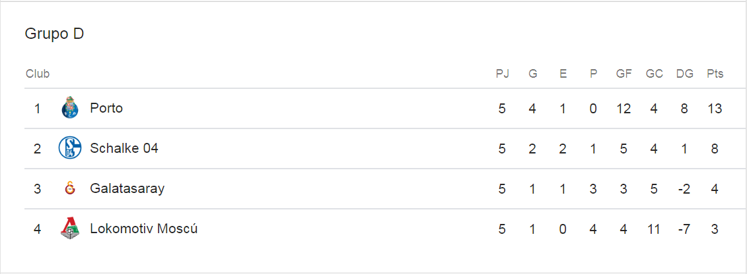The height and width of the screenshot is (274, 747).
Task: Click the Galatasaray club emblem
Action: click(69, 188)
